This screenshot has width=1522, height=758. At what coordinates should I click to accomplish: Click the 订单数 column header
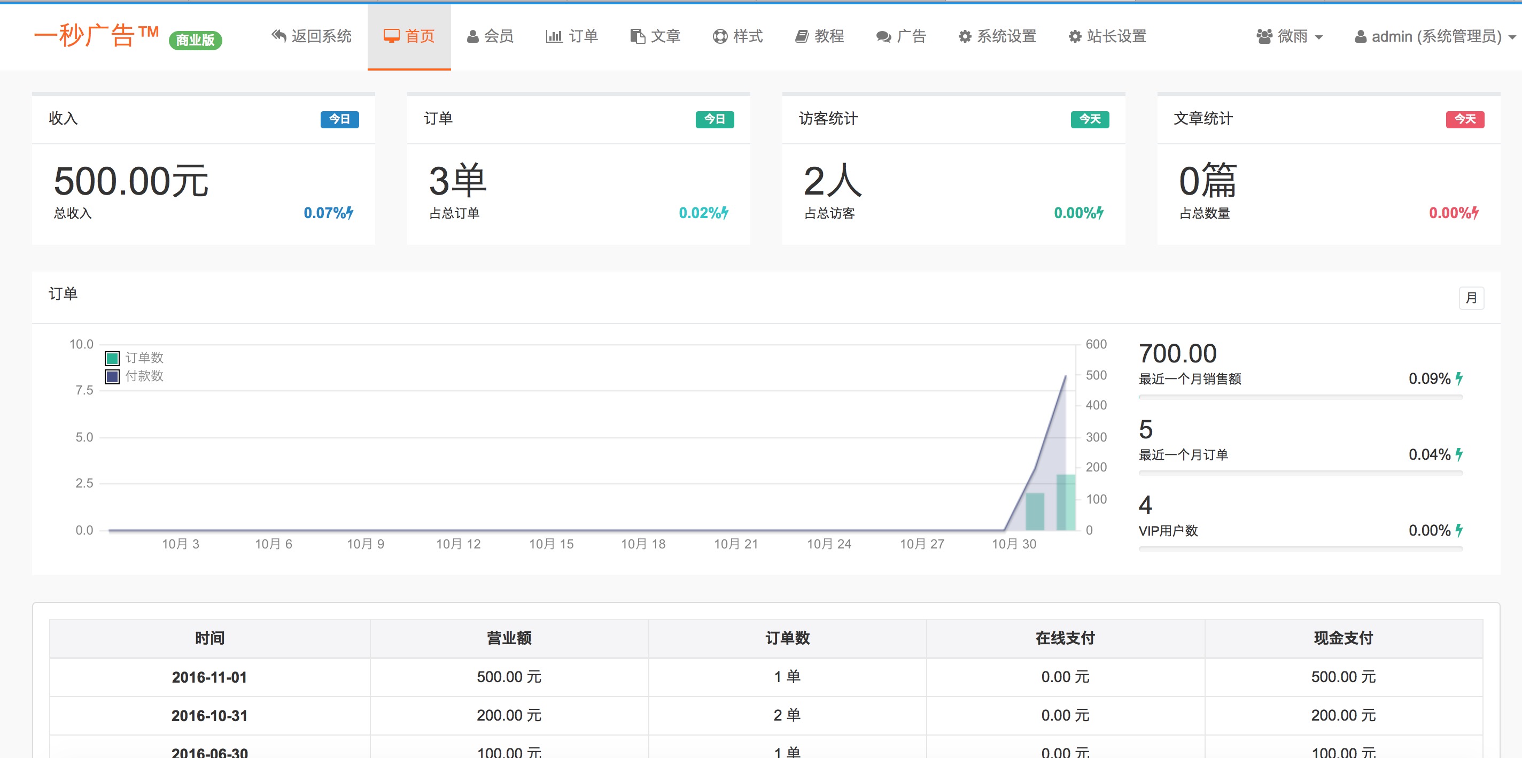(788, 638)
